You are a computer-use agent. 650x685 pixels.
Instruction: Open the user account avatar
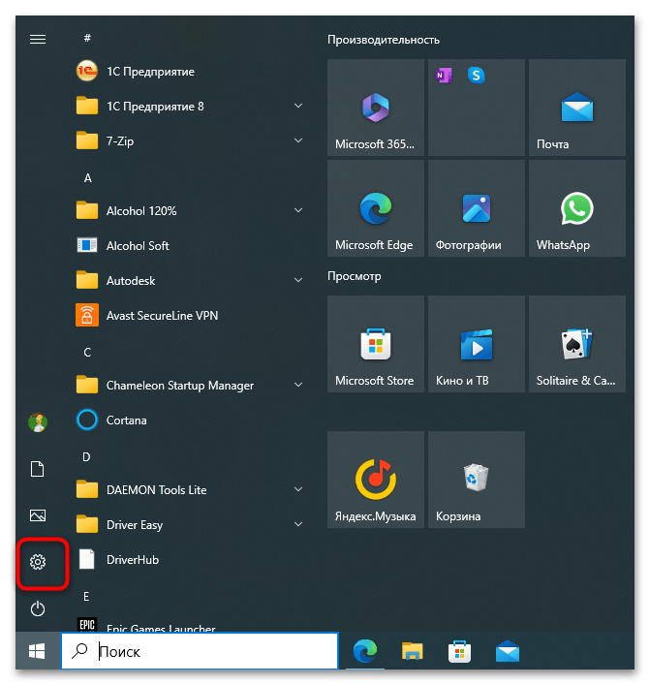pos(38,422)
